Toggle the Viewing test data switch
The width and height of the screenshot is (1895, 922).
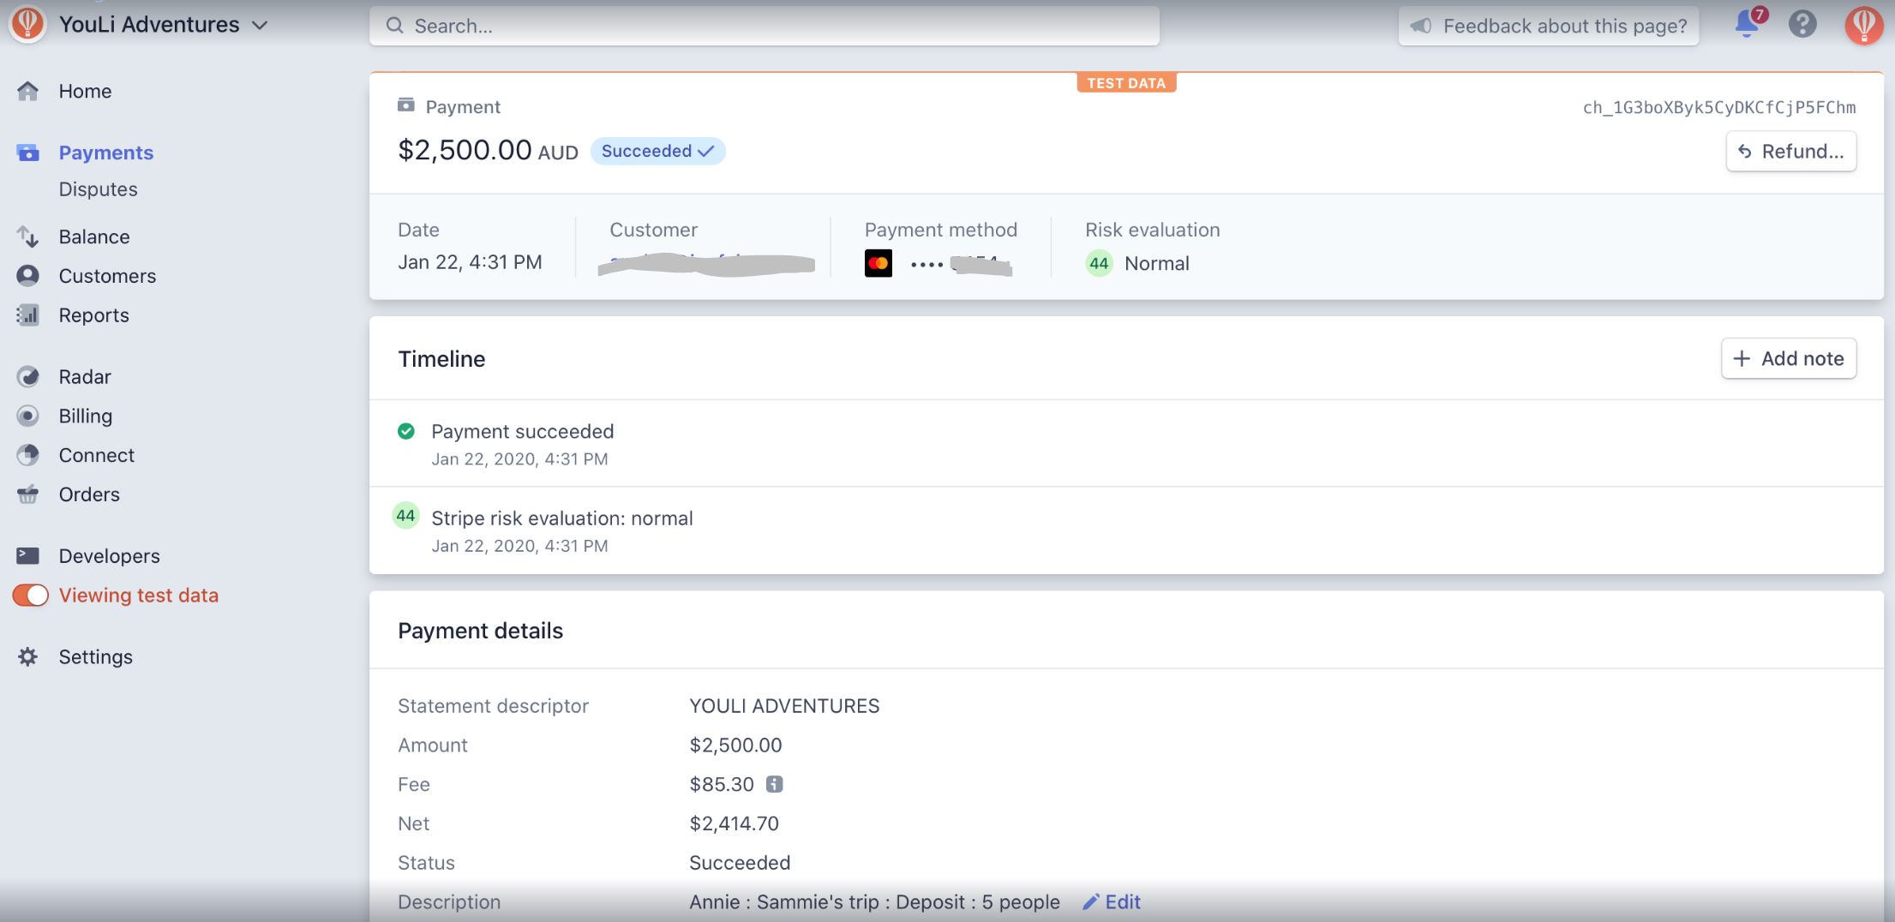coord(30,596)
